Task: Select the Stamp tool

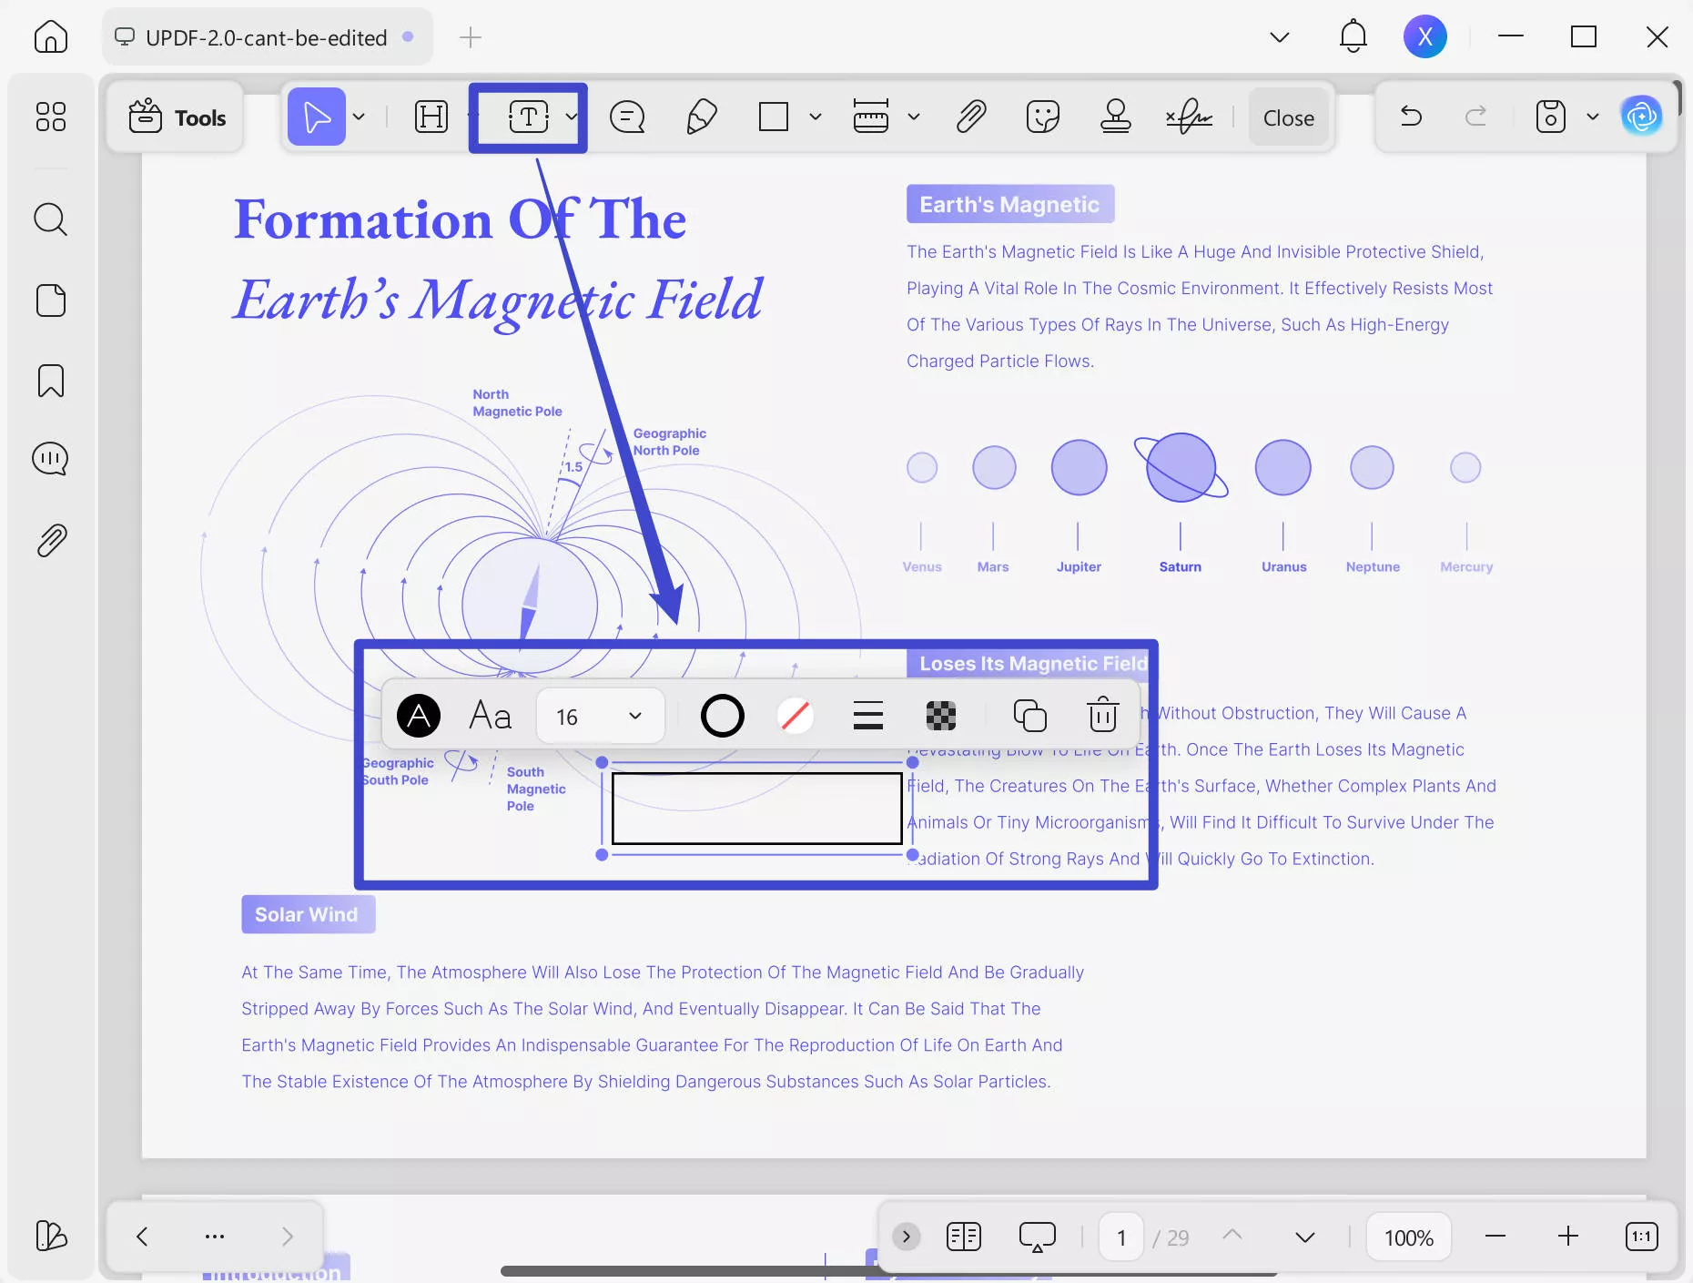Action: coord(1116,117)
